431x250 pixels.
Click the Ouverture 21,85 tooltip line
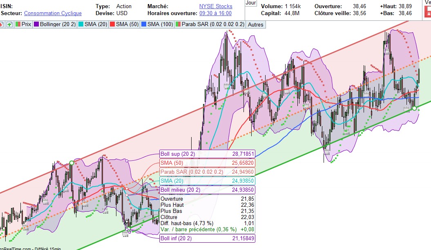click(207, 199)
